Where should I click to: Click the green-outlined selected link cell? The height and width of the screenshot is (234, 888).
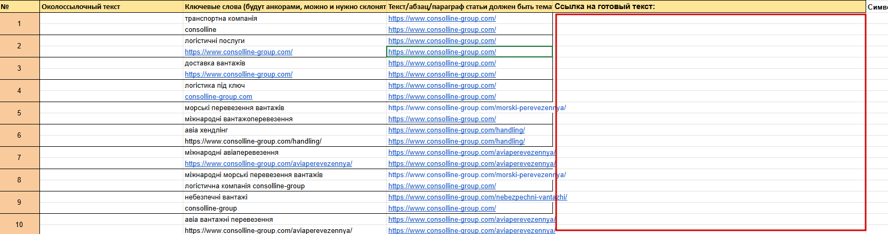click(x=469, y=52)
